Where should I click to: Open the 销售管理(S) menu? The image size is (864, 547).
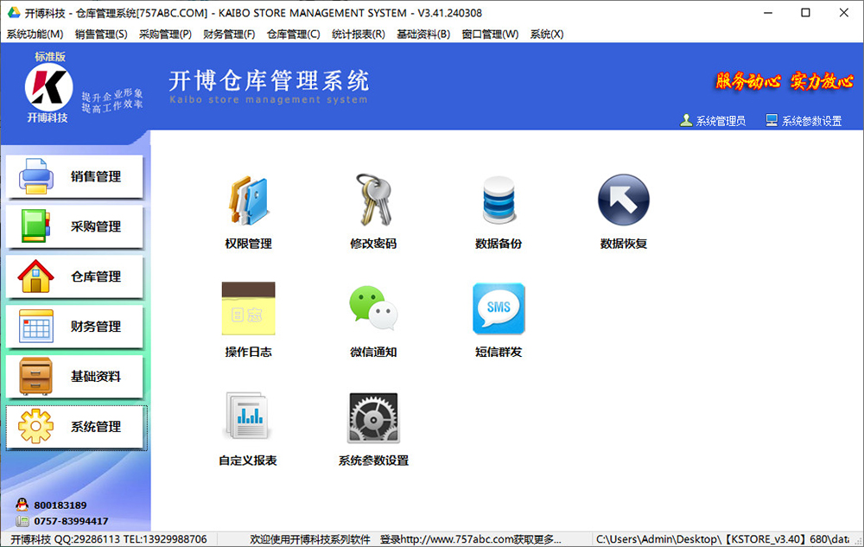pos(101,35)
